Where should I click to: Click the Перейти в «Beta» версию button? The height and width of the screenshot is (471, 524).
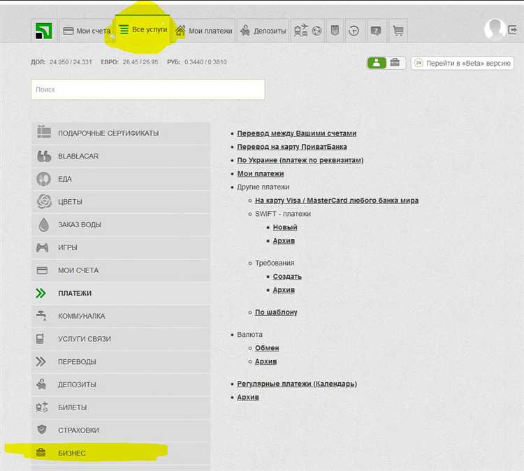[x=463, y=63]
